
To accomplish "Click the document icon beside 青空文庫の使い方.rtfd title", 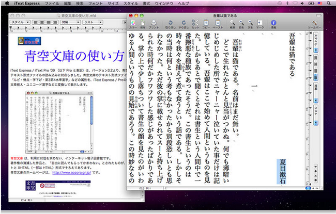I will [x=59, y=15].
